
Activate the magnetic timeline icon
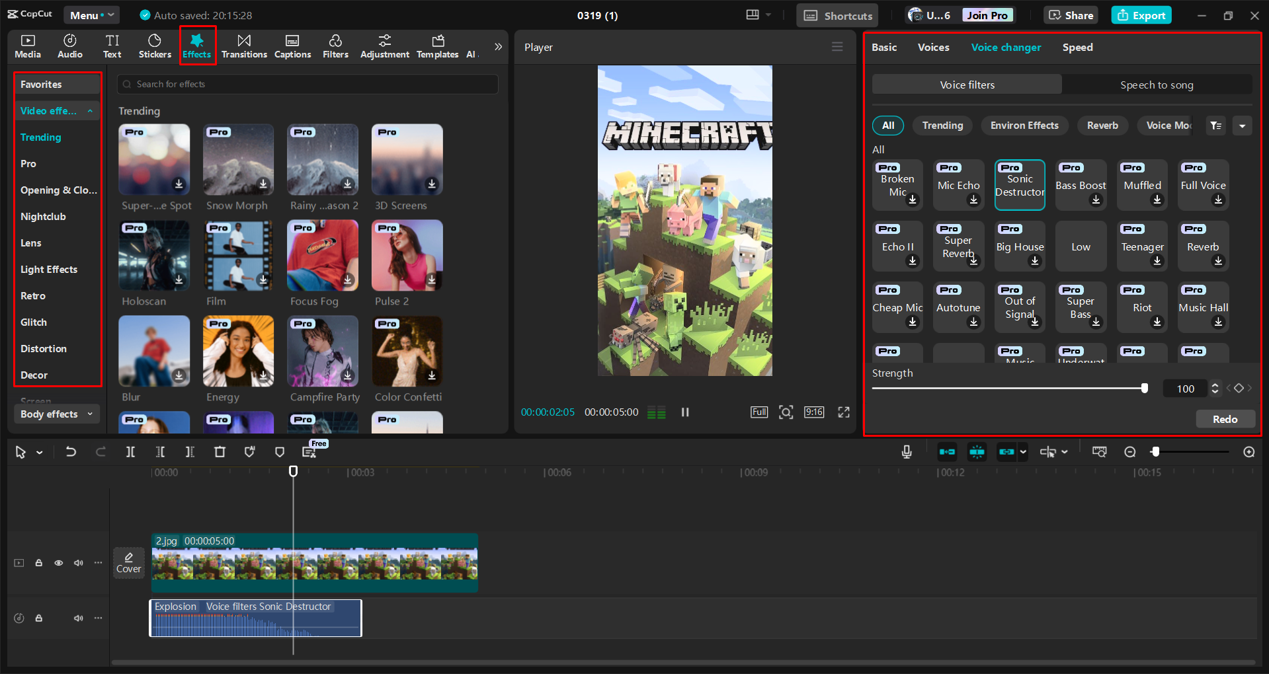(977, 452)
